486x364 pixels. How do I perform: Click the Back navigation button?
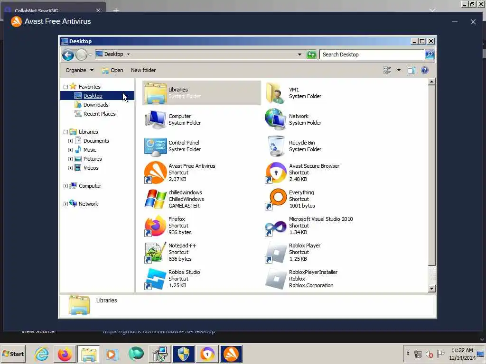pos(68,55)
